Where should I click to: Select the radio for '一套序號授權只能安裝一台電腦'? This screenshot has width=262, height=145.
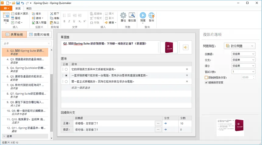coord(66,75)
